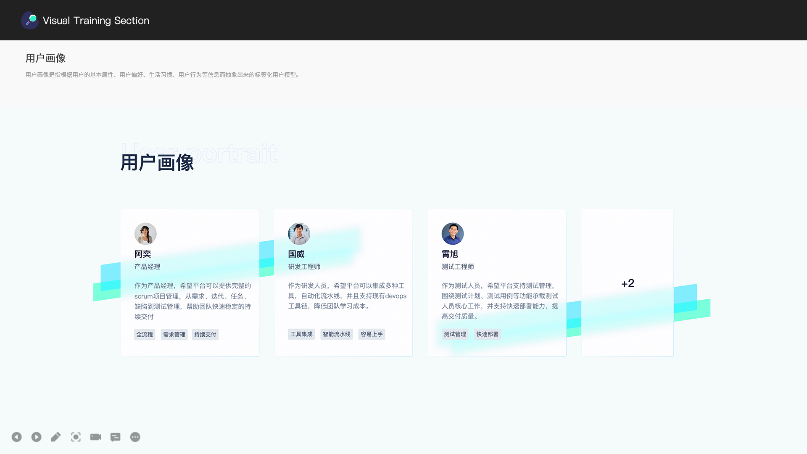This screenshot has height=454, width=807.
Task: Click 阿奕's product manager description paragraph
Action: coord(193,301)
